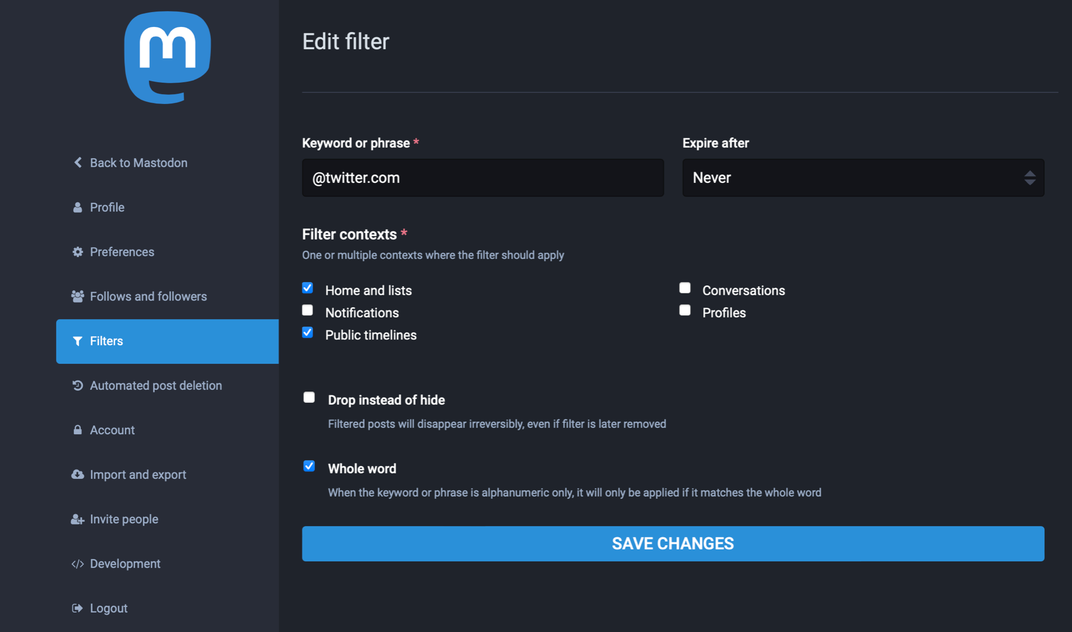Open Invite people in sidebar
Viewport: 1072px width, 632px height.
[123, 519]
